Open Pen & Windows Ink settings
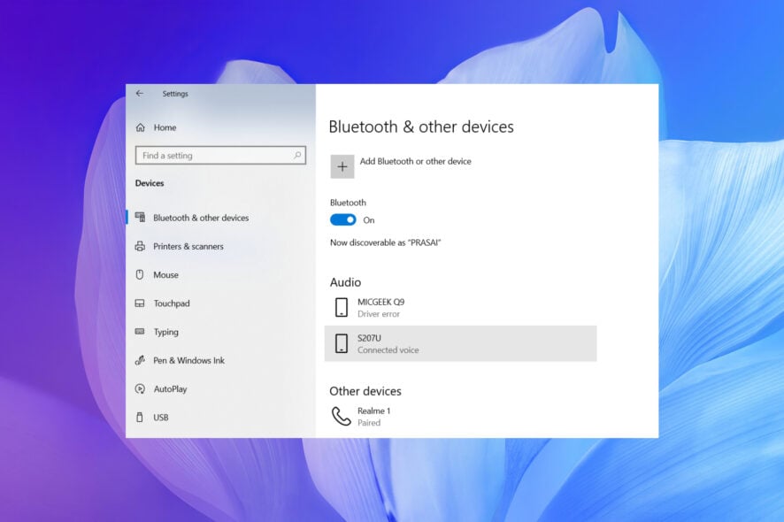The width and height of the screenshot is (784, 522). 188,361
